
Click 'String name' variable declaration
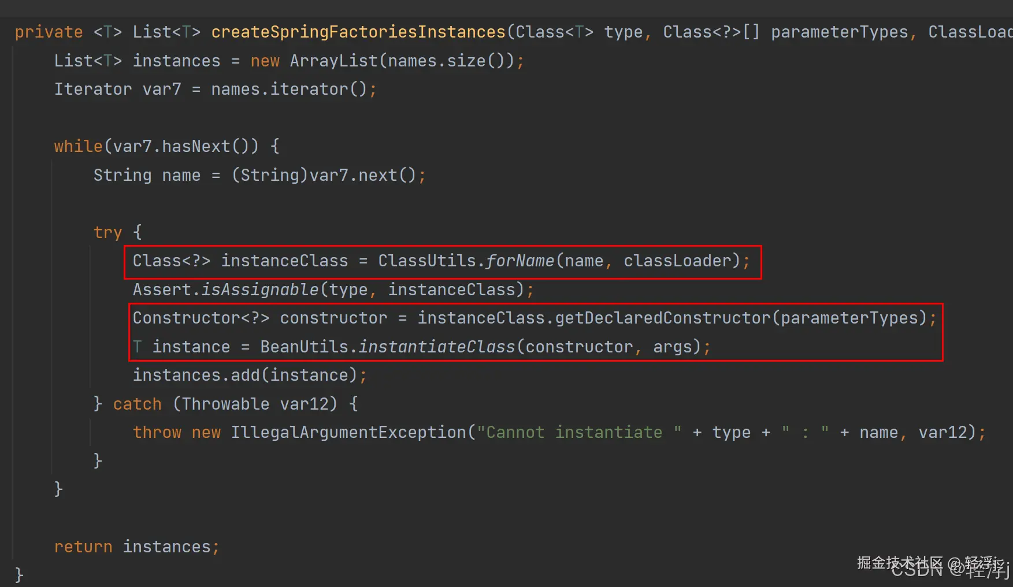[147, 175]
